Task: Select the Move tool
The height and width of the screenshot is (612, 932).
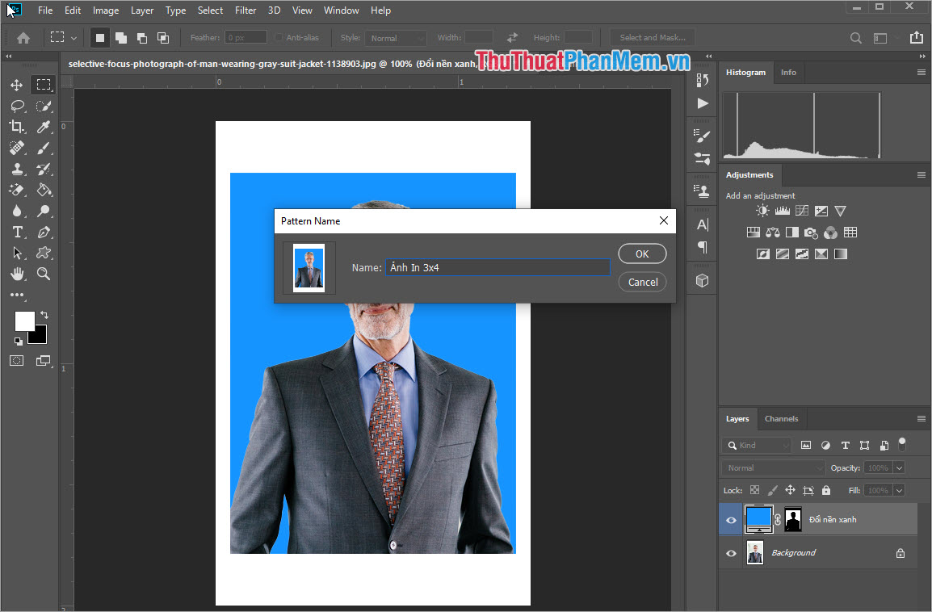Action: point(16,85)
